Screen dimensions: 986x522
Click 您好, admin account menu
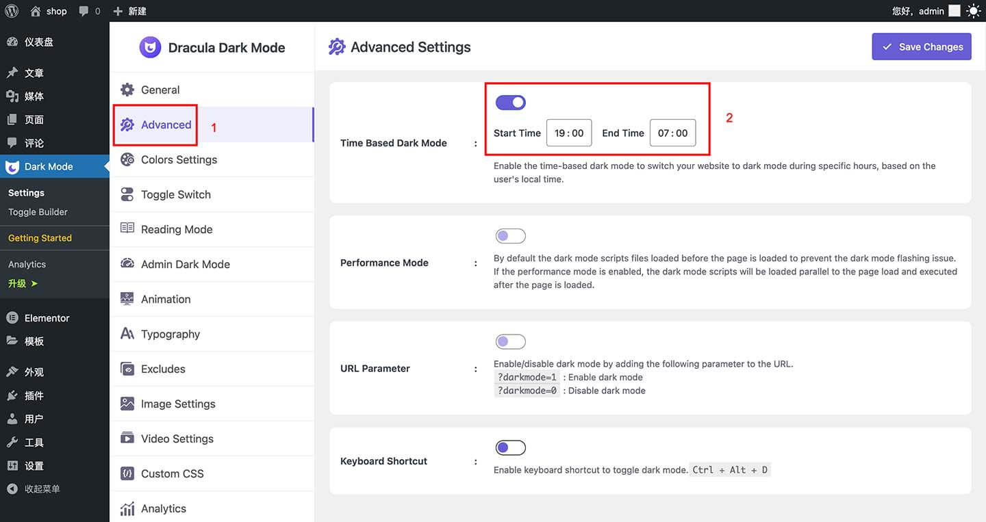927,11
